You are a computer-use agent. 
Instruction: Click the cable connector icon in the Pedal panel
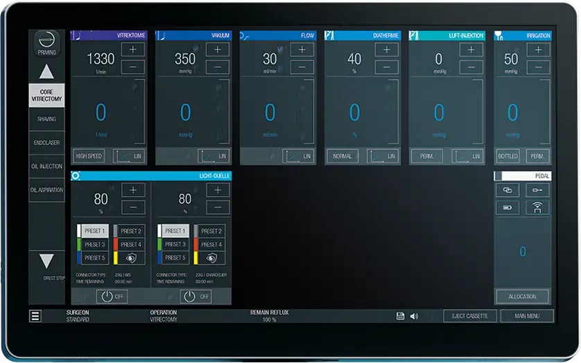(537, 190)
